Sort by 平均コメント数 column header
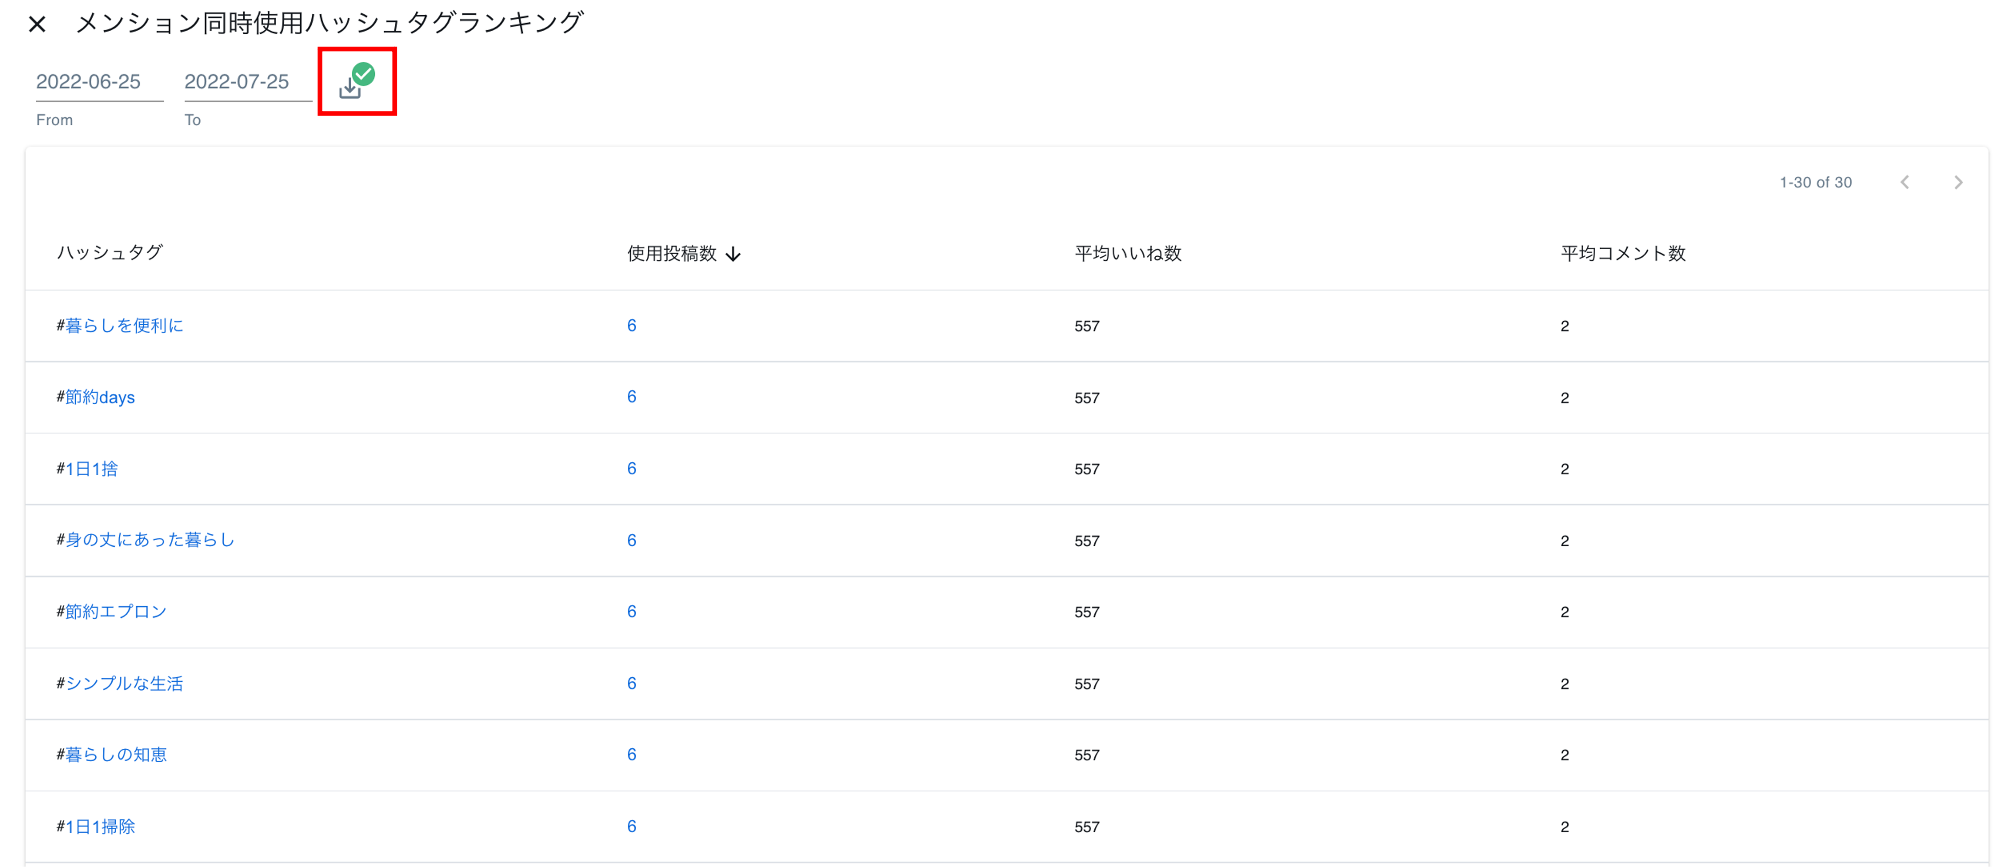Screen dimensions: 1997x867 (1623, 253)
